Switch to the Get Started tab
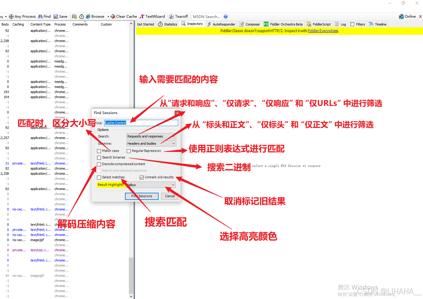The width and height of the screenshot is (423, 299). 145,24
